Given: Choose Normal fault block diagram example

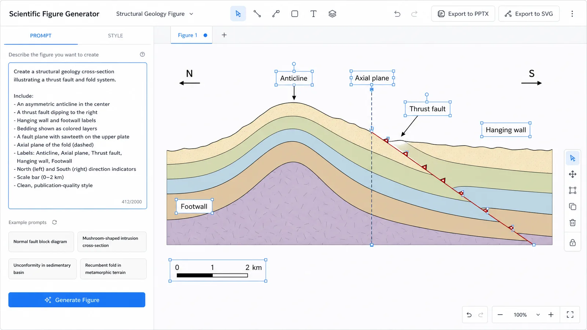Looking at the screenshot, I should pyautogui.click(x=41, y=242).
